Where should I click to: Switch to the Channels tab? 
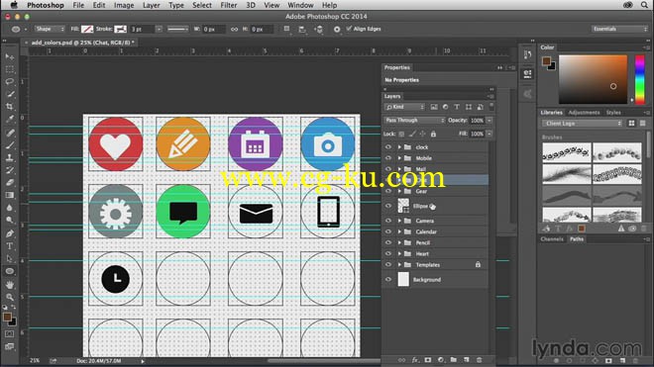tap(552, 239)
